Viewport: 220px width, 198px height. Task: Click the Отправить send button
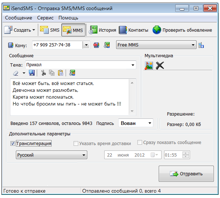(186, 174)
